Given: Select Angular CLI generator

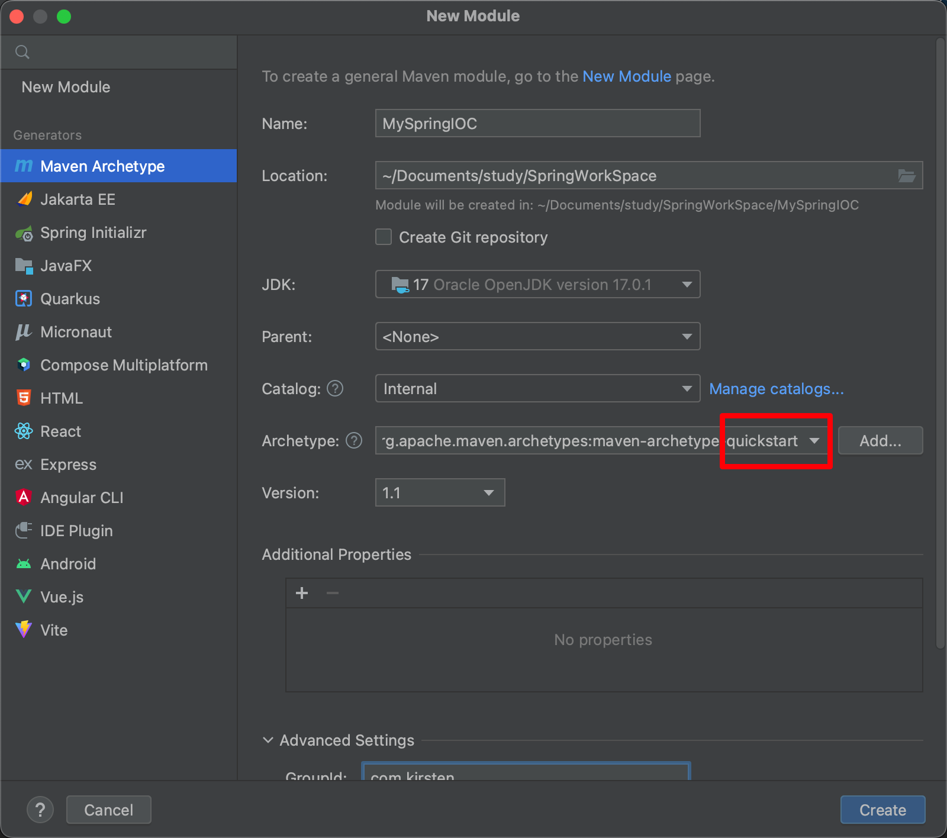Looking at the screenshot, I should [118, 497].
